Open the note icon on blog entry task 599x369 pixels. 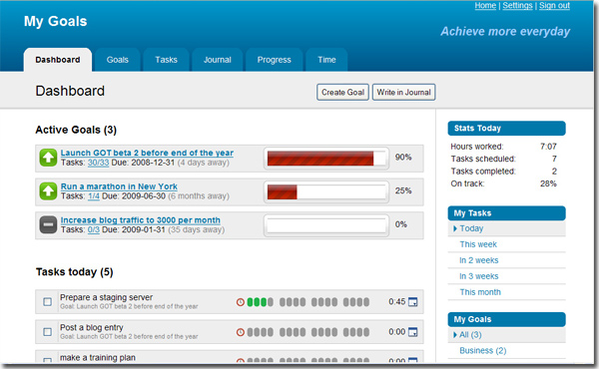(413, 332)
